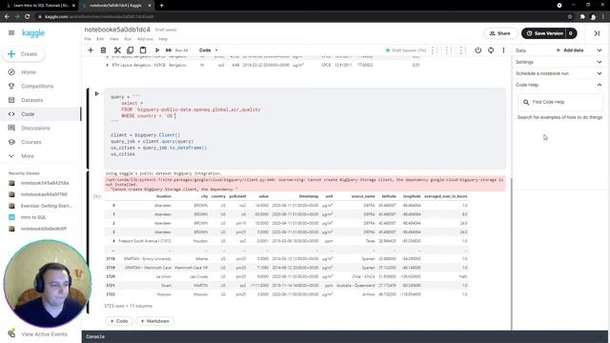Open recently viewed Intro to SQL

coord(33,217)
